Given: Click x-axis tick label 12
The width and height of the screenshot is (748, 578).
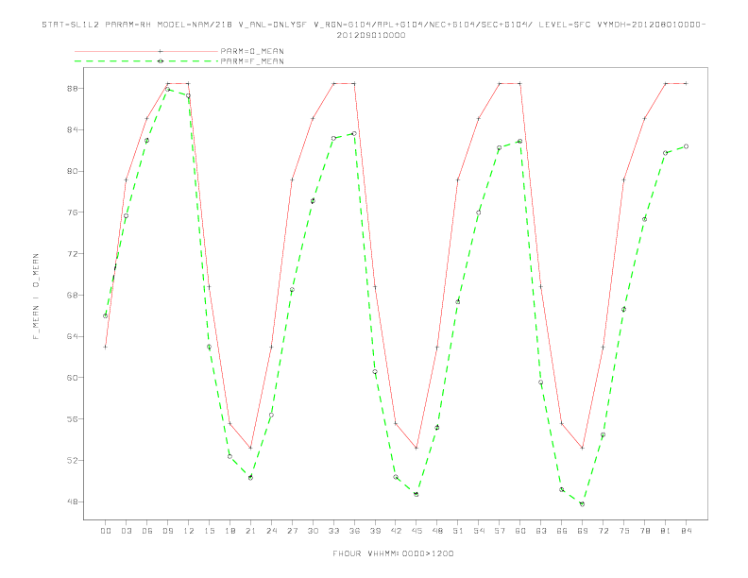Looking at the screenshot, I should pos(189,531).
